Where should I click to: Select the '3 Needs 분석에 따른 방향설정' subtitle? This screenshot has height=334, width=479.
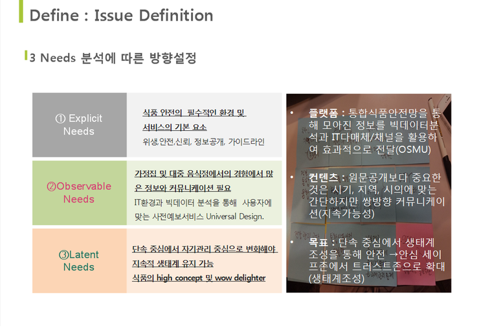point(113,58)
